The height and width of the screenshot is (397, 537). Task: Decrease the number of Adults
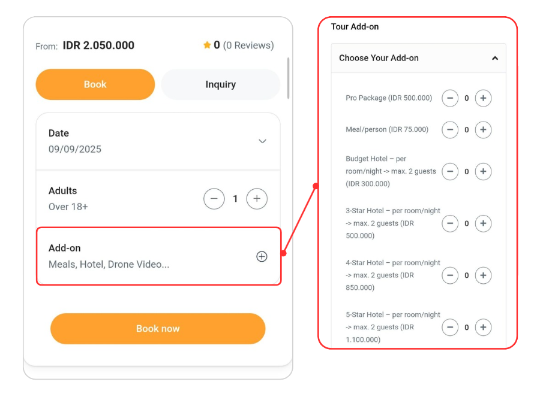[214, 199]
